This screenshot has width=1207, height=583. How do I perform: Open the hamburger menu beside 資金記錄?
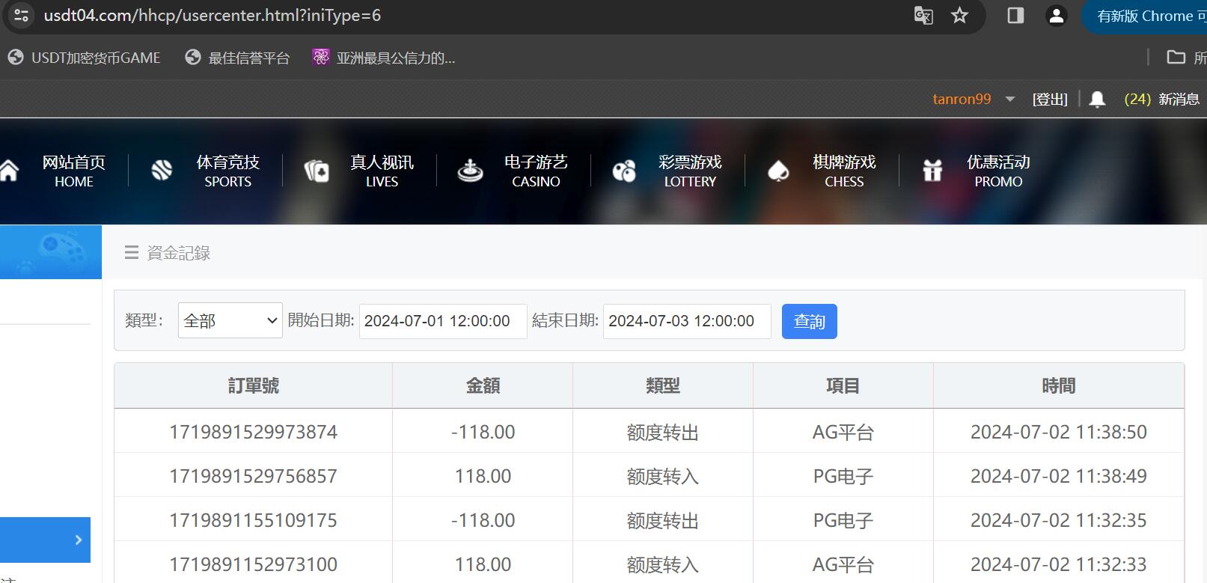[132, 253]
